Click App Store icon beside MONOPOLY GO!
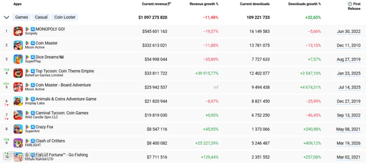This screenshot has width=366, height=163. (x=33, y=29)
